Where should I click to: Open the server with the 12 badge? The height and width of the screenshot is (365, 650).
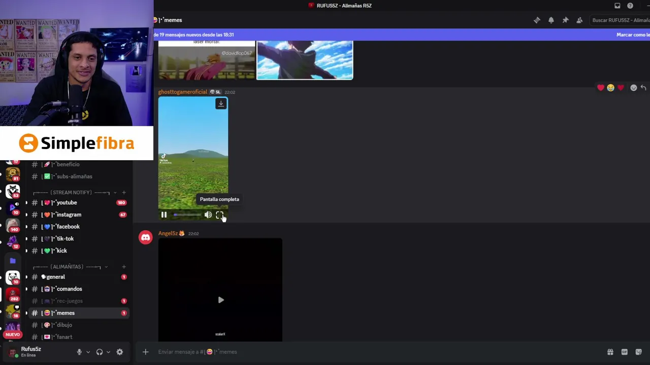[x=13, y=242]
